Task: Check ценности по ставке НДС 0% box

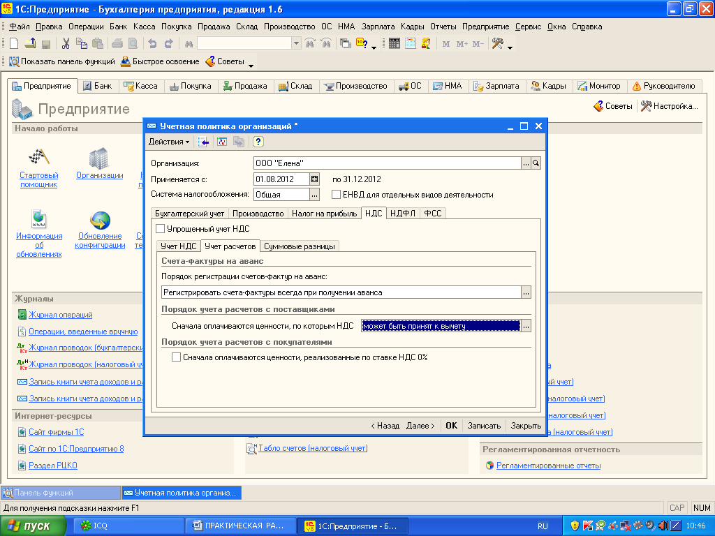Action: [176, 357]
